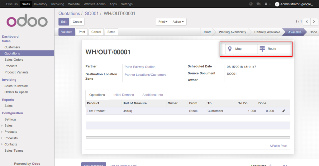Open the Pune Railway Station partner link
The height and width of the screenshot is (166, 319).
tap(140, 67)
